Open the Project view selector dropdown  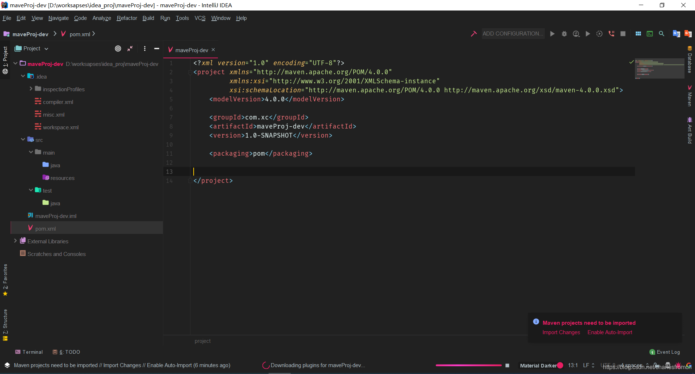coord(32,49)
